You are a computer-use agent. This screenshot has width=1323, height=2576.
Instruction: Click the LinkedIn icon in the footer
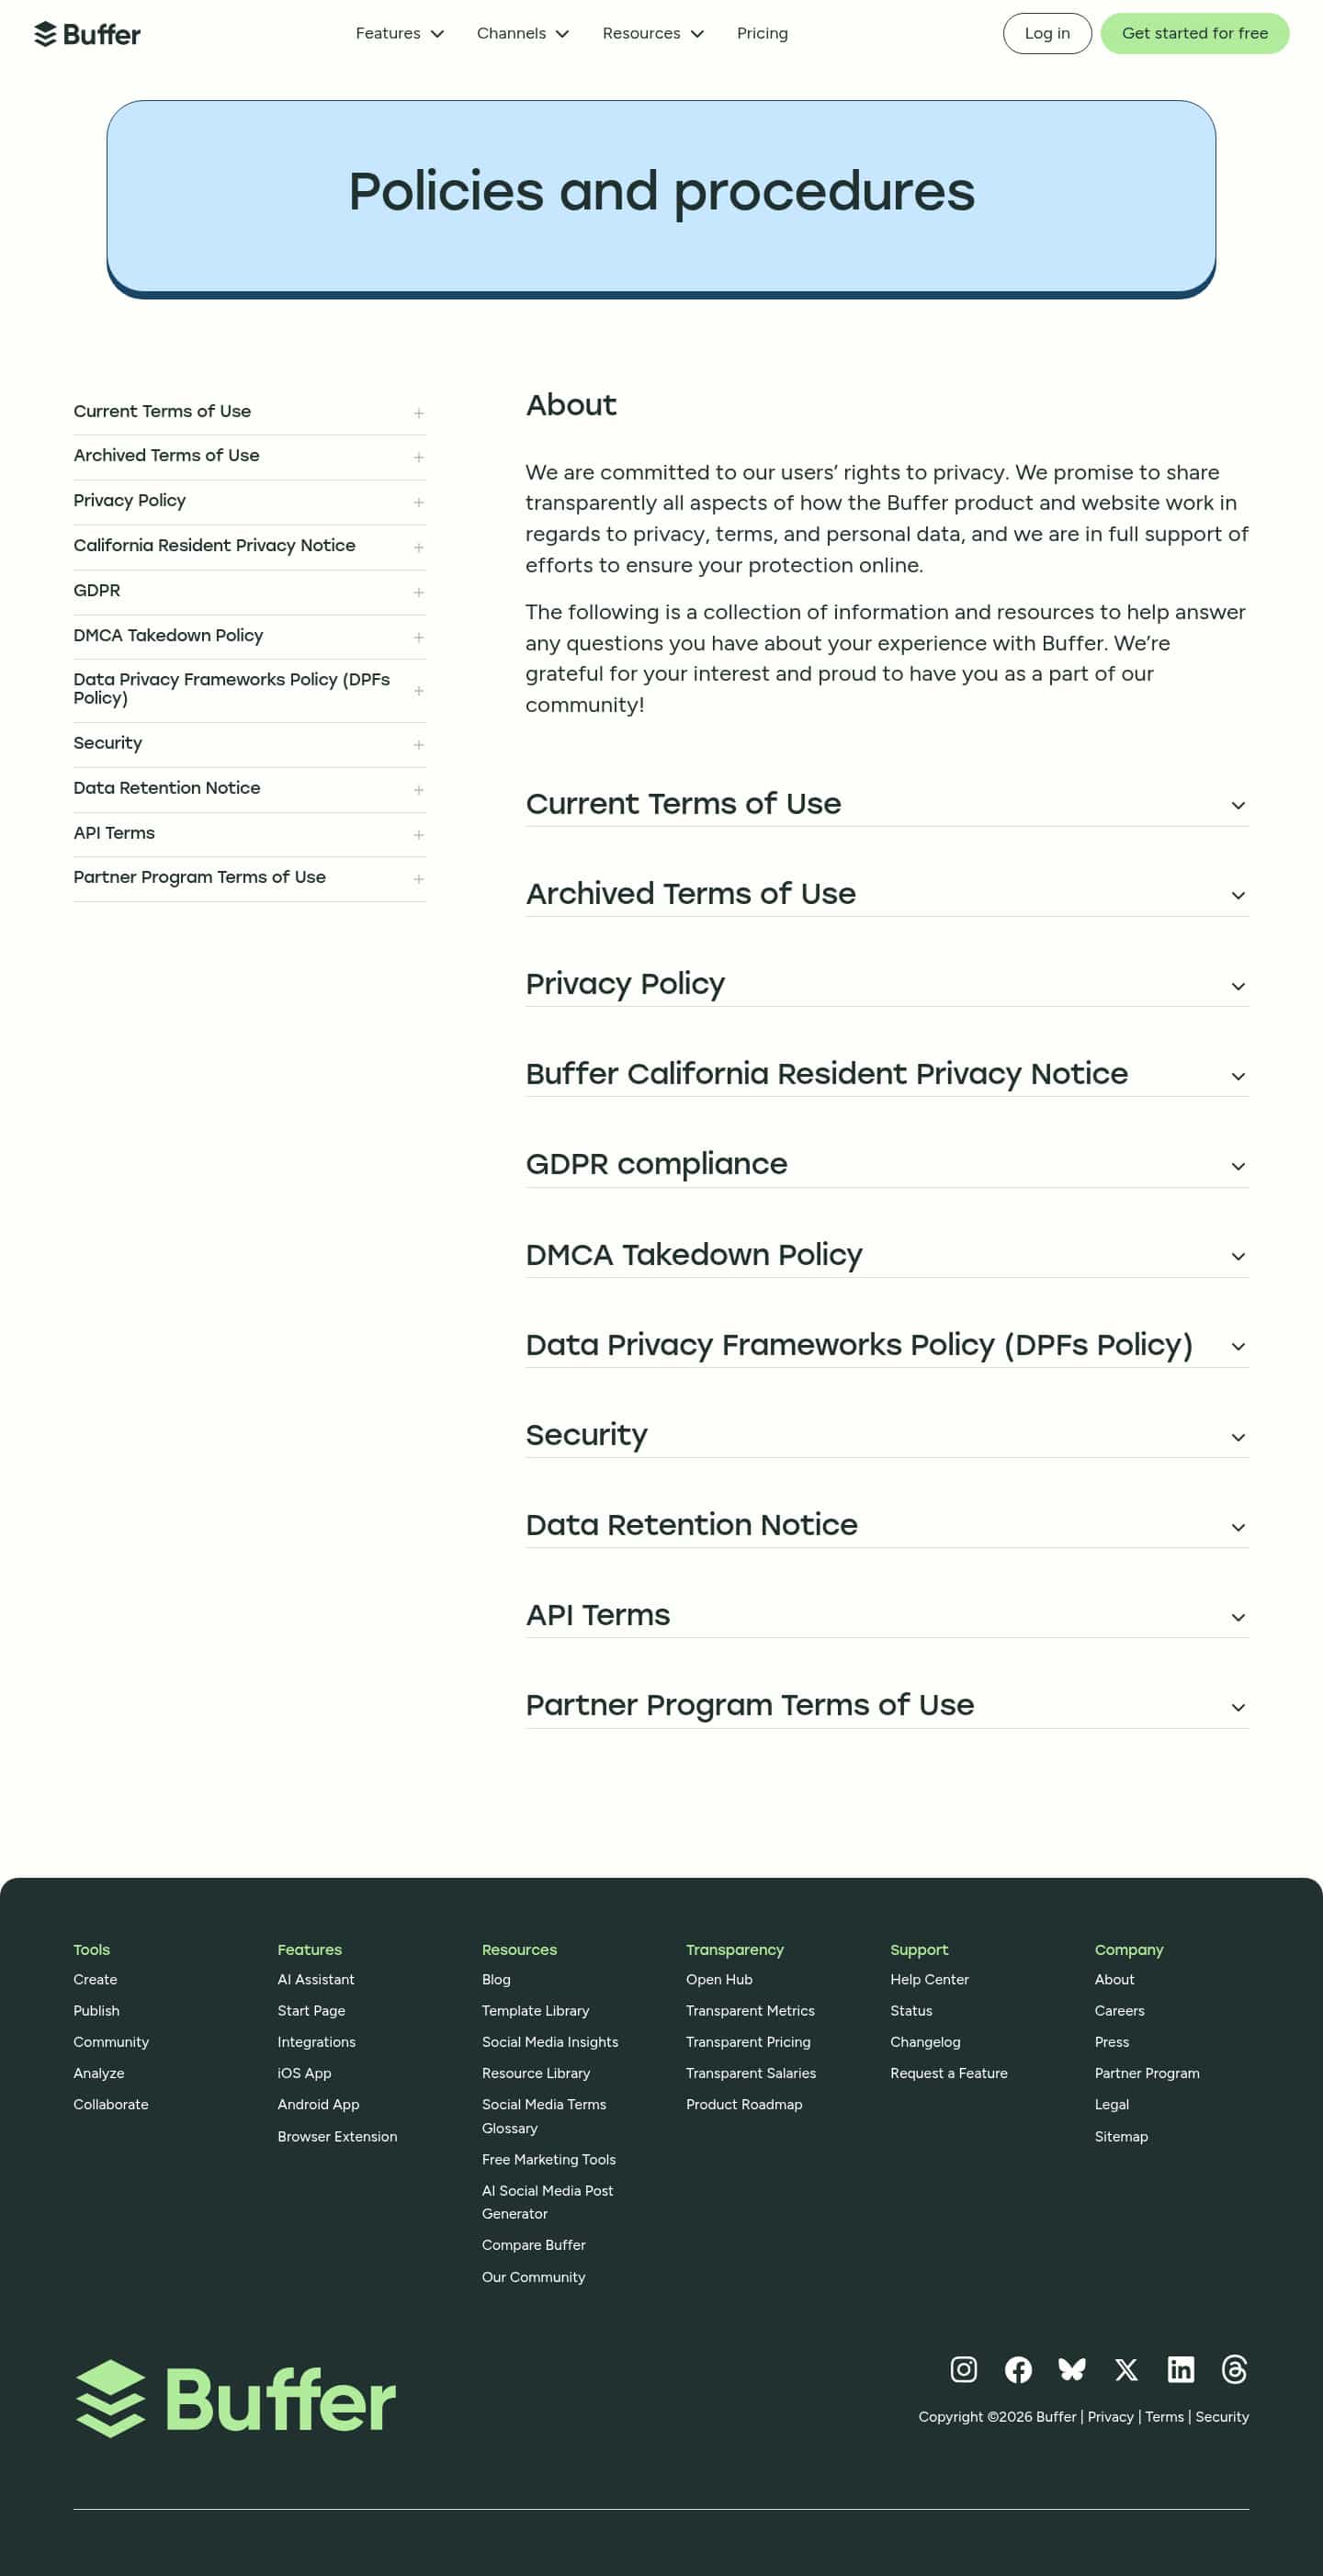[x=1181, y=2369]
